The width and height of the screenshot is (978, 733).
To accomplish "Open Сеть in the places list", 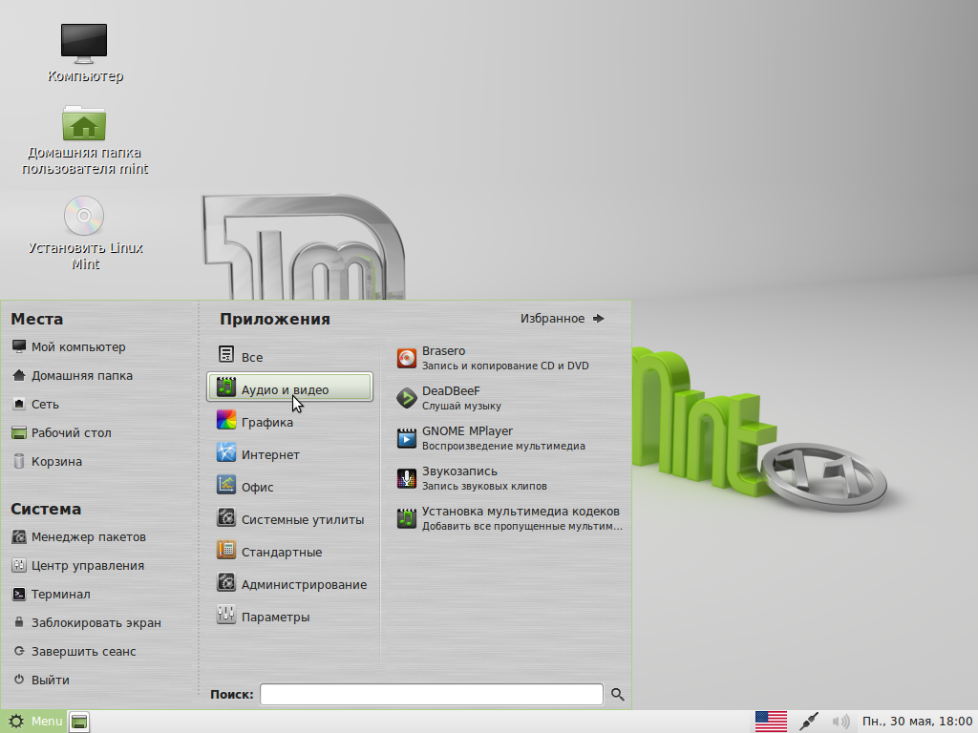I will [x=35, y=404].
